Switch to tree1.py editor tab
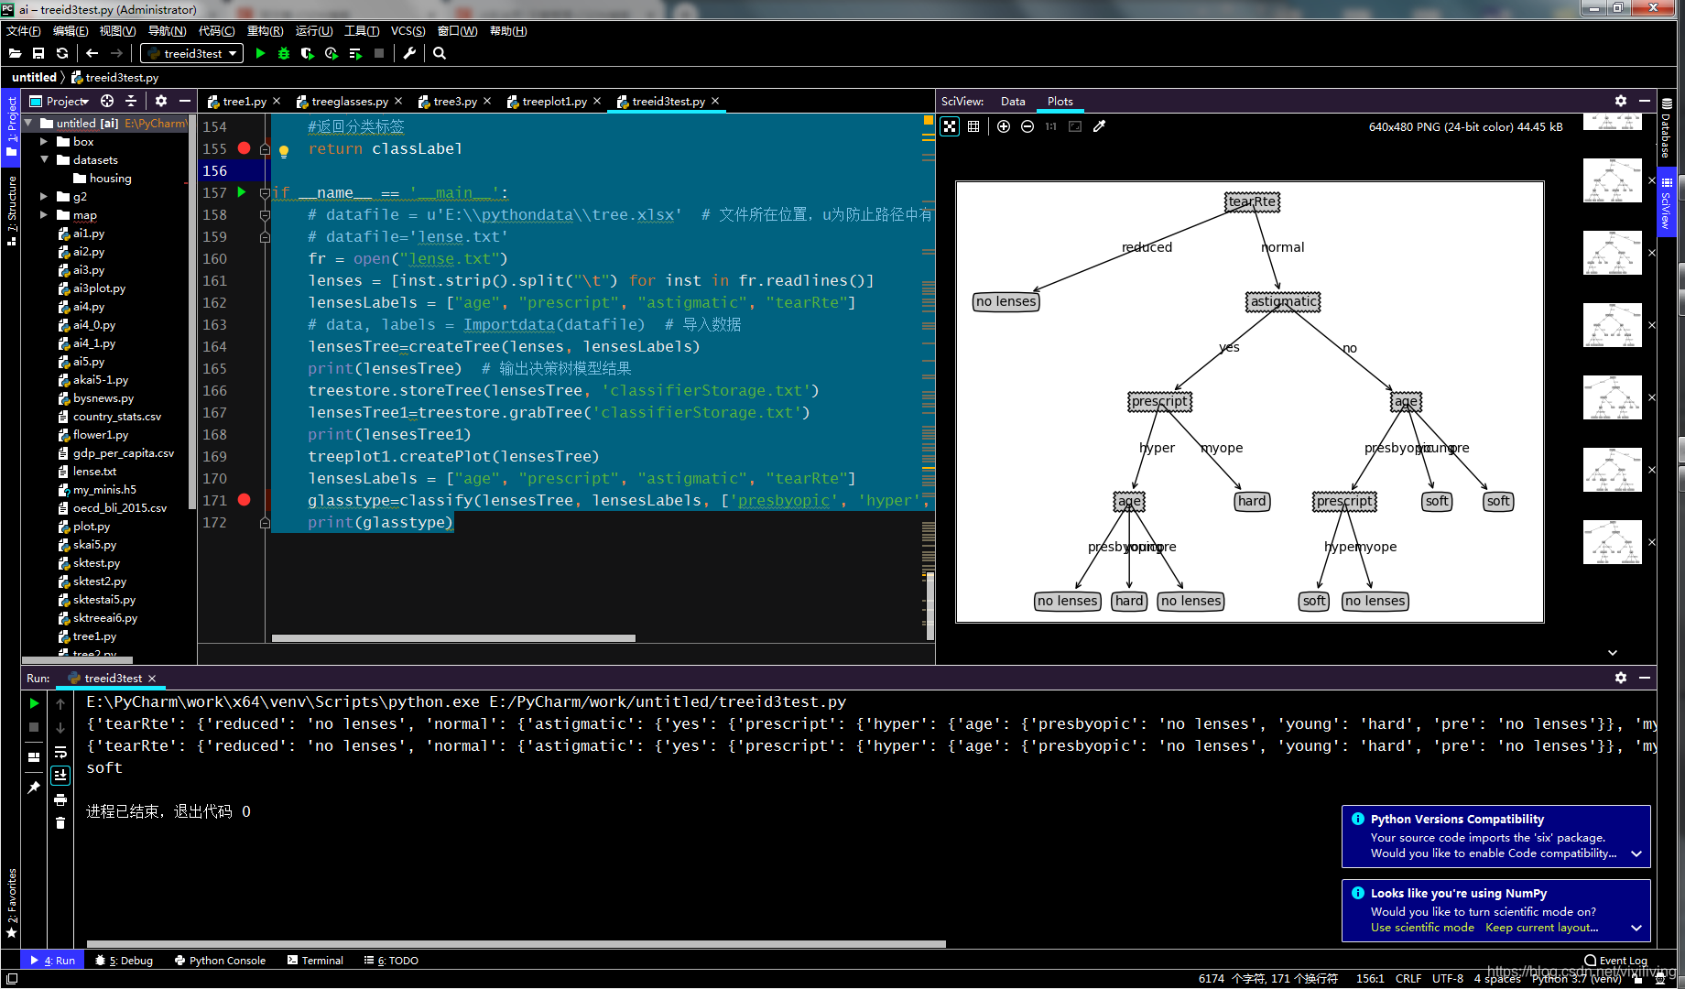Image resolution: width=1685 pixels, height=989 pixels. tap(245, 101)
